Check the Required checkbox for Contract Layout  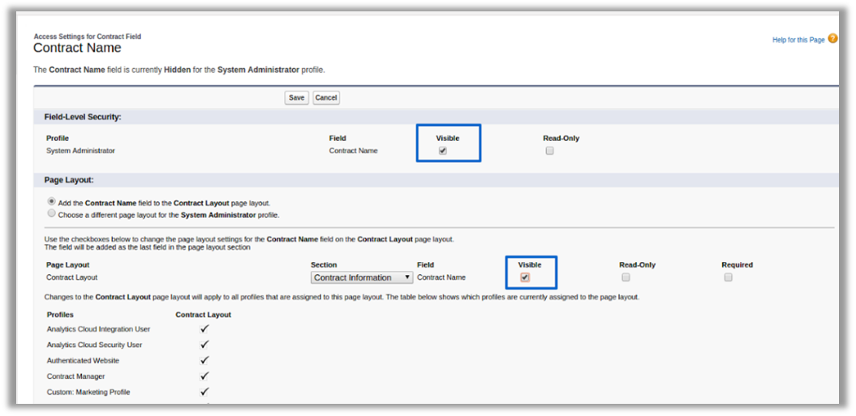click(728, 277)
